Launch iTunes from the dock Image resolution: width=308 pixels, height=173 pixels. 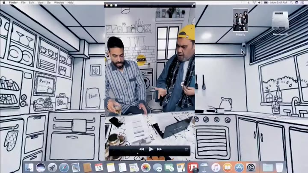(x=216, y=167)
